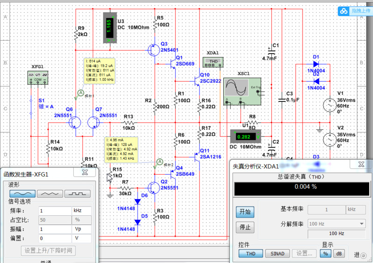
Task: Click the Q3 2N5401 transistor symbol
Action: click(x=153, y=50)
